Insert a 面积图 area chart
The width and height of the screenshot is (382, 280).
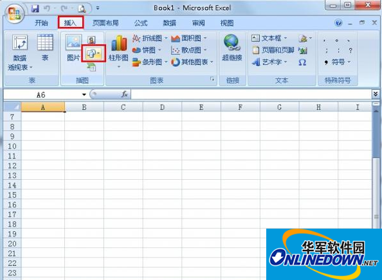186,38
